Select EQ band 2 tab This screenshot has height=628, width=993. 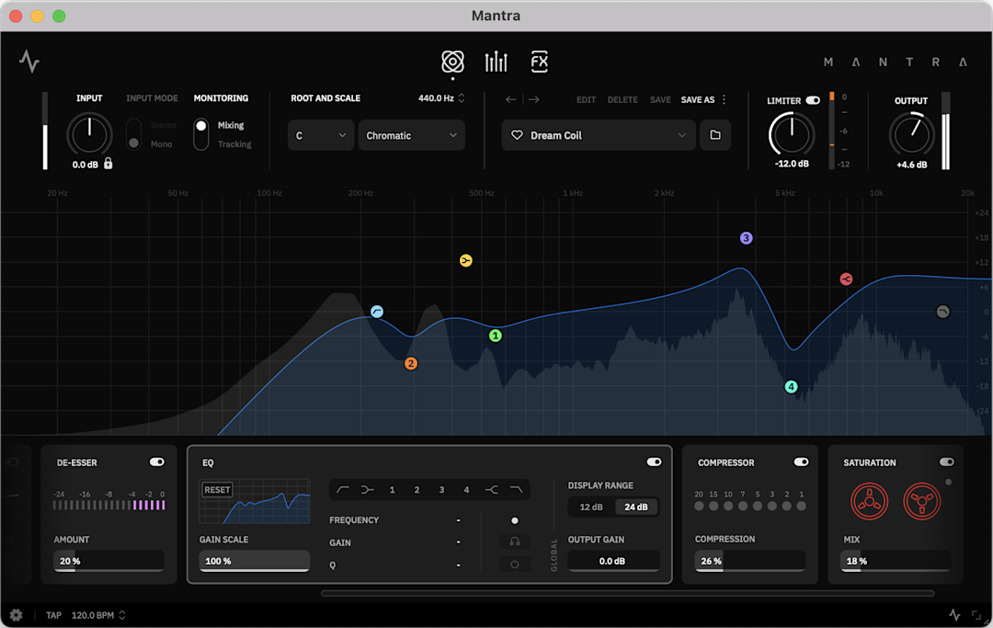(417, 490)
